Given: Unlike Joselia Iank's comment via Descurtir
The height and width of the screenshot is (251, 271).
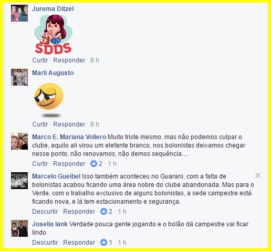Looking at the screenshot, I should point(45,243).
